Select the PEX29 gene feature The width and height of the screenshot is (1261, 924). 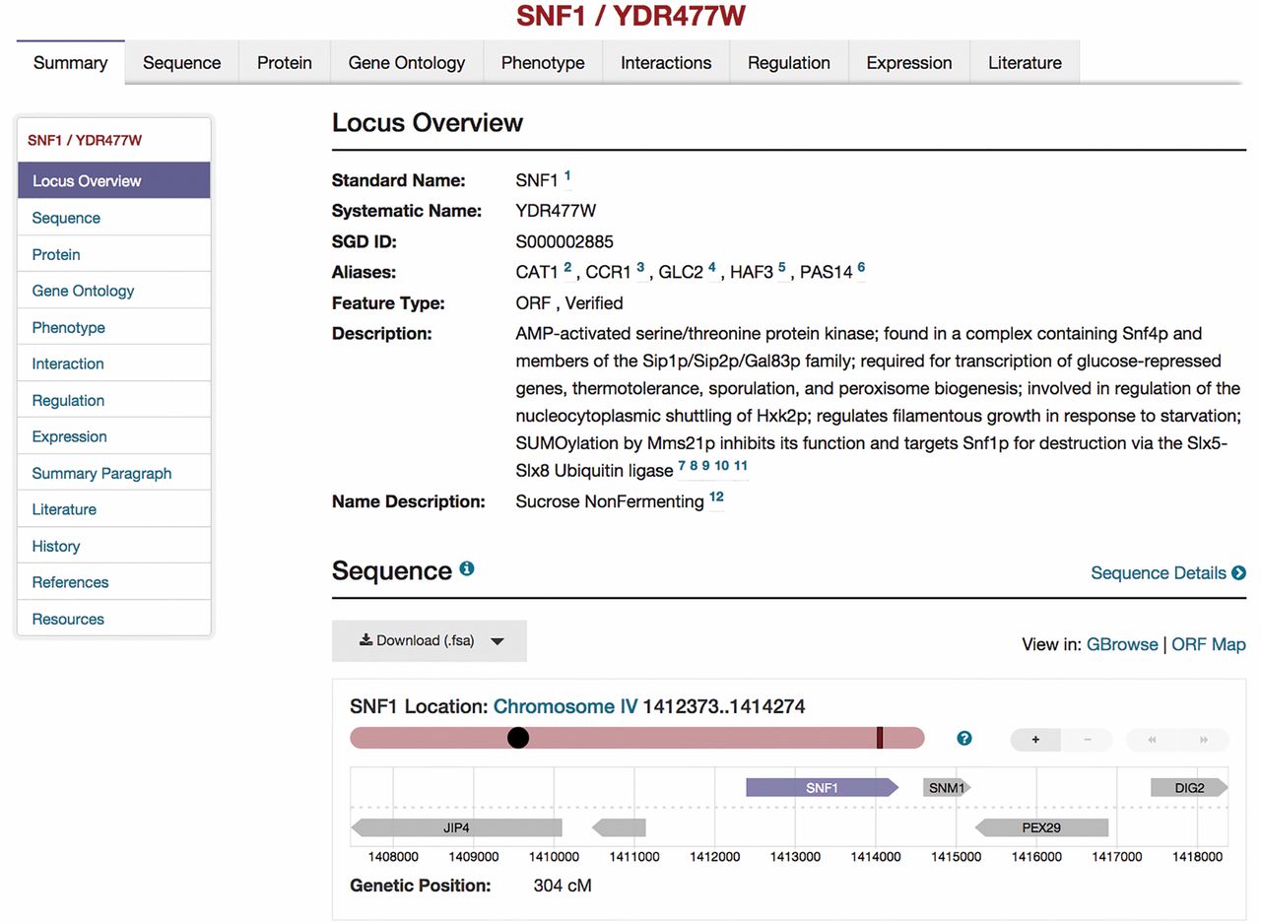click(1040, 827)
